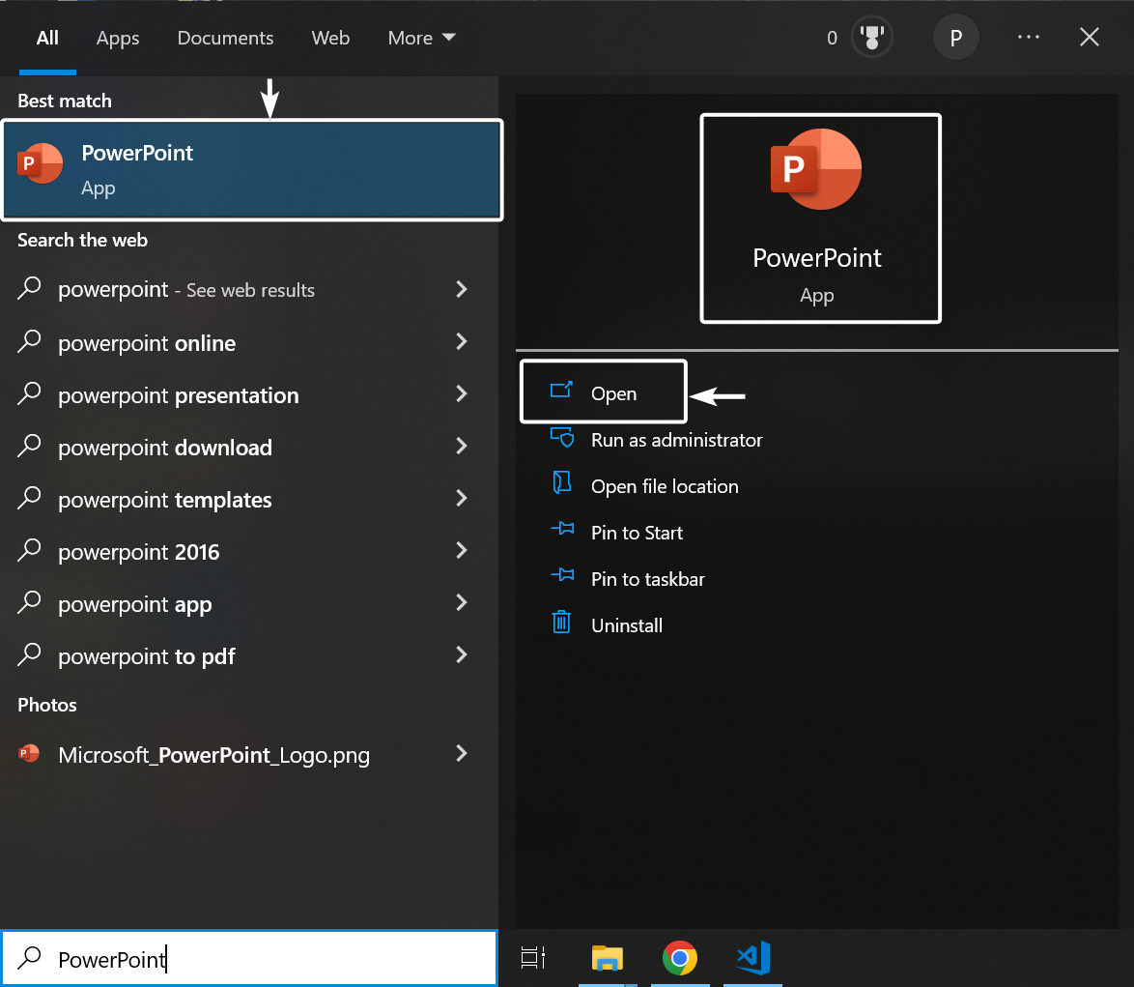
Task: Open the user account P avatar
Action: click(x=955, y=38)
